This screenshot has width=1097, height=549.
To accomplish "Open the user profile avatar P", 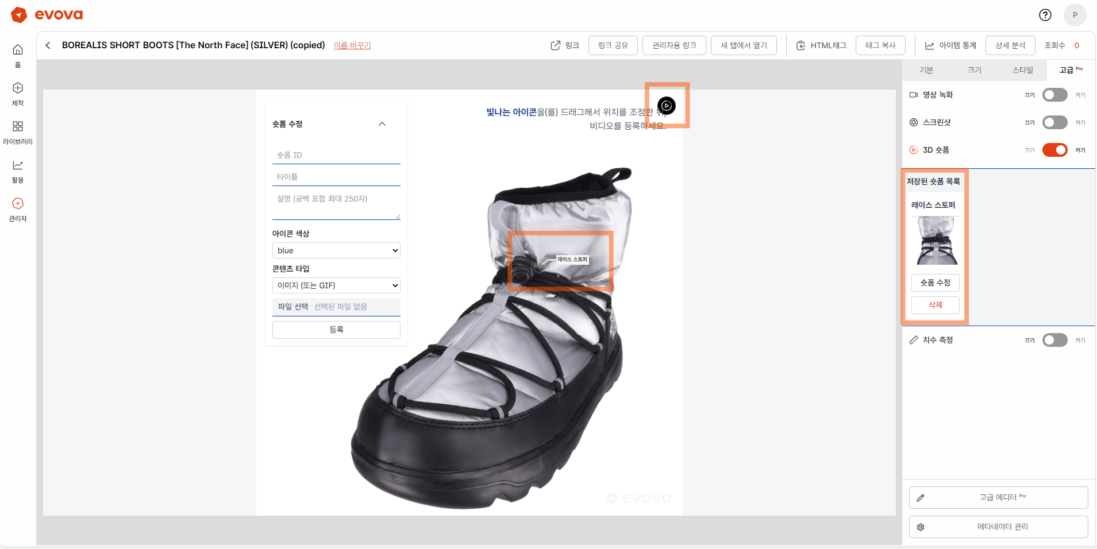I will [1075, 15].
